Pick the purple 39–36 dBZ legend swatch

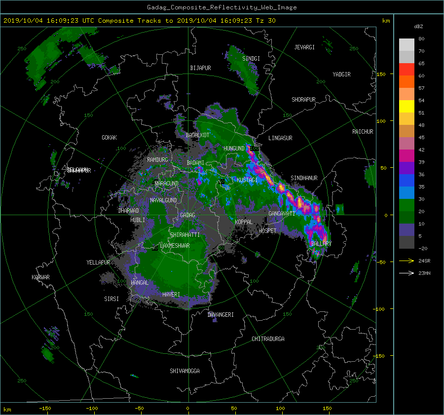pos(407,168)
